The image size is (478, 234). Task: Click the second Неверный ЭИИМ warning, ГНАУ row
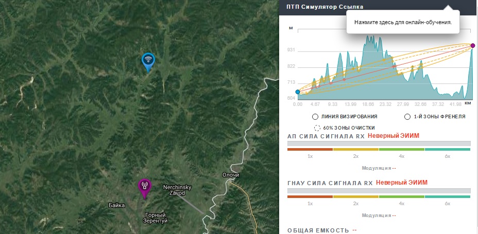click(x=401, y=183)
